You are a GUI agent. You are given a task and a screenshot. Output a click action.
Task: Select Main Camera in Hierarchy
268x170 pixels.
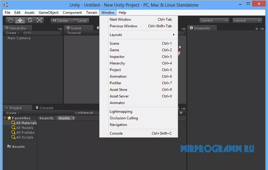click(19, 38)
